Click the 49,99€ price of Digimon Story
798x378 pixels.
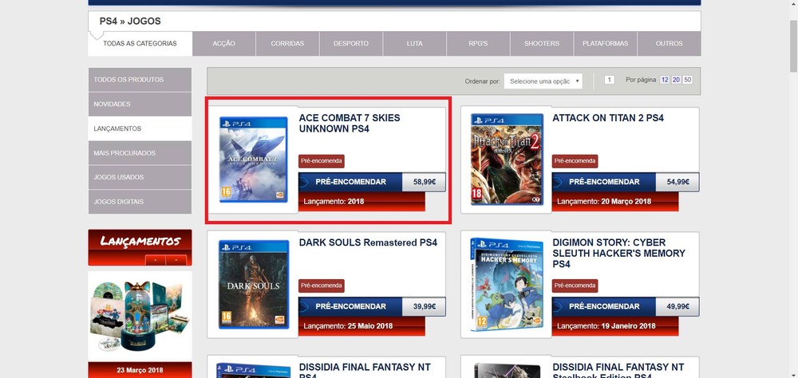678,307
